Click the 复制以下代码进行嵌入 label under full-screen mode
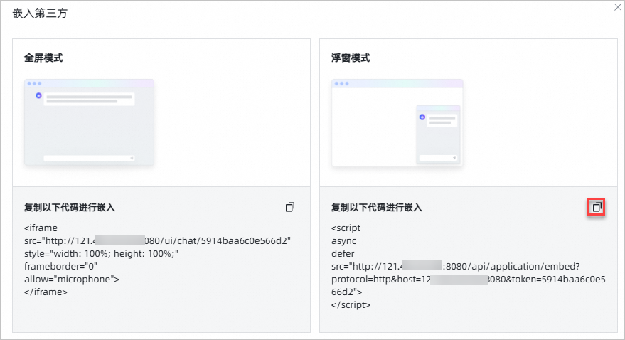625x340 pixels. coord(70,207)
